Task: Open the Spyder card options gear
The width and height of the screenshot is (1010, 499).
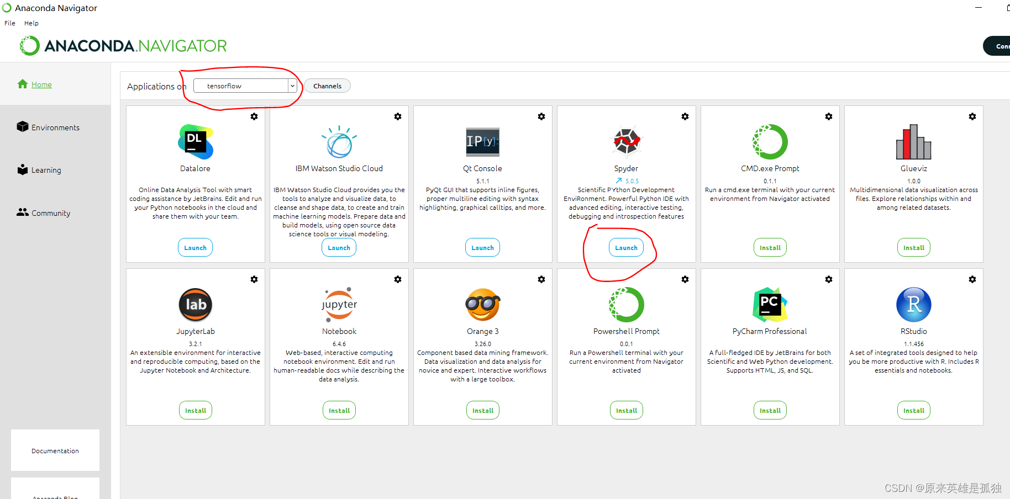Action: click(685, 116)
